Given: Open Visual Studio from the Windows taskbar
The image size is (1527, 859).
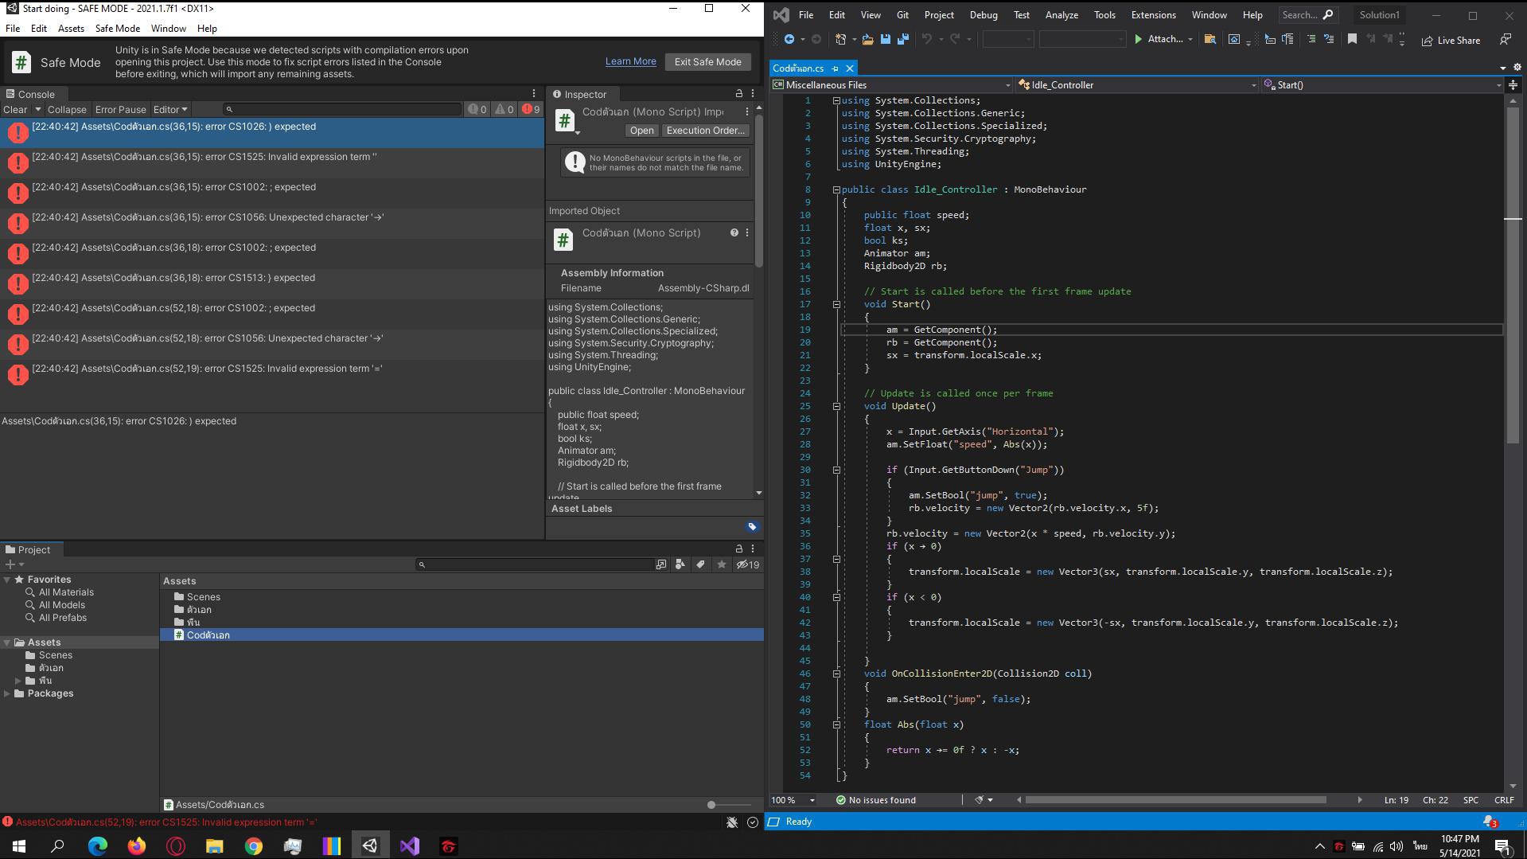Looking at the screenshot, I should (409, 845).
